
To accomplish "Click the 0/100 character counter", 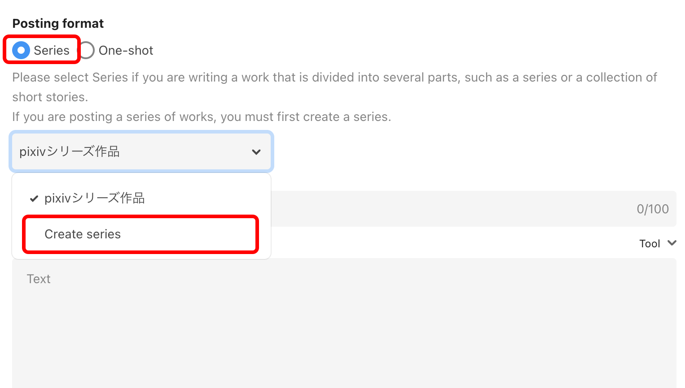I will pos(653,209).
